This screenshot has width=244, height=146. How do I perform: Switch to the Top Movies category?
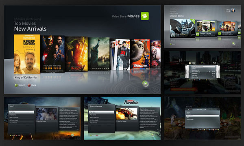tap(25, 24)
